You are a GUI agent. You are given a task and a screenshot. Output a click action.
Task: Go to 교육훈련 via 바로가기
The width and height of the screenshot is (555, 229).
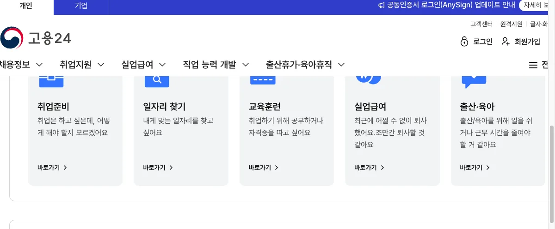coord(260,168)
